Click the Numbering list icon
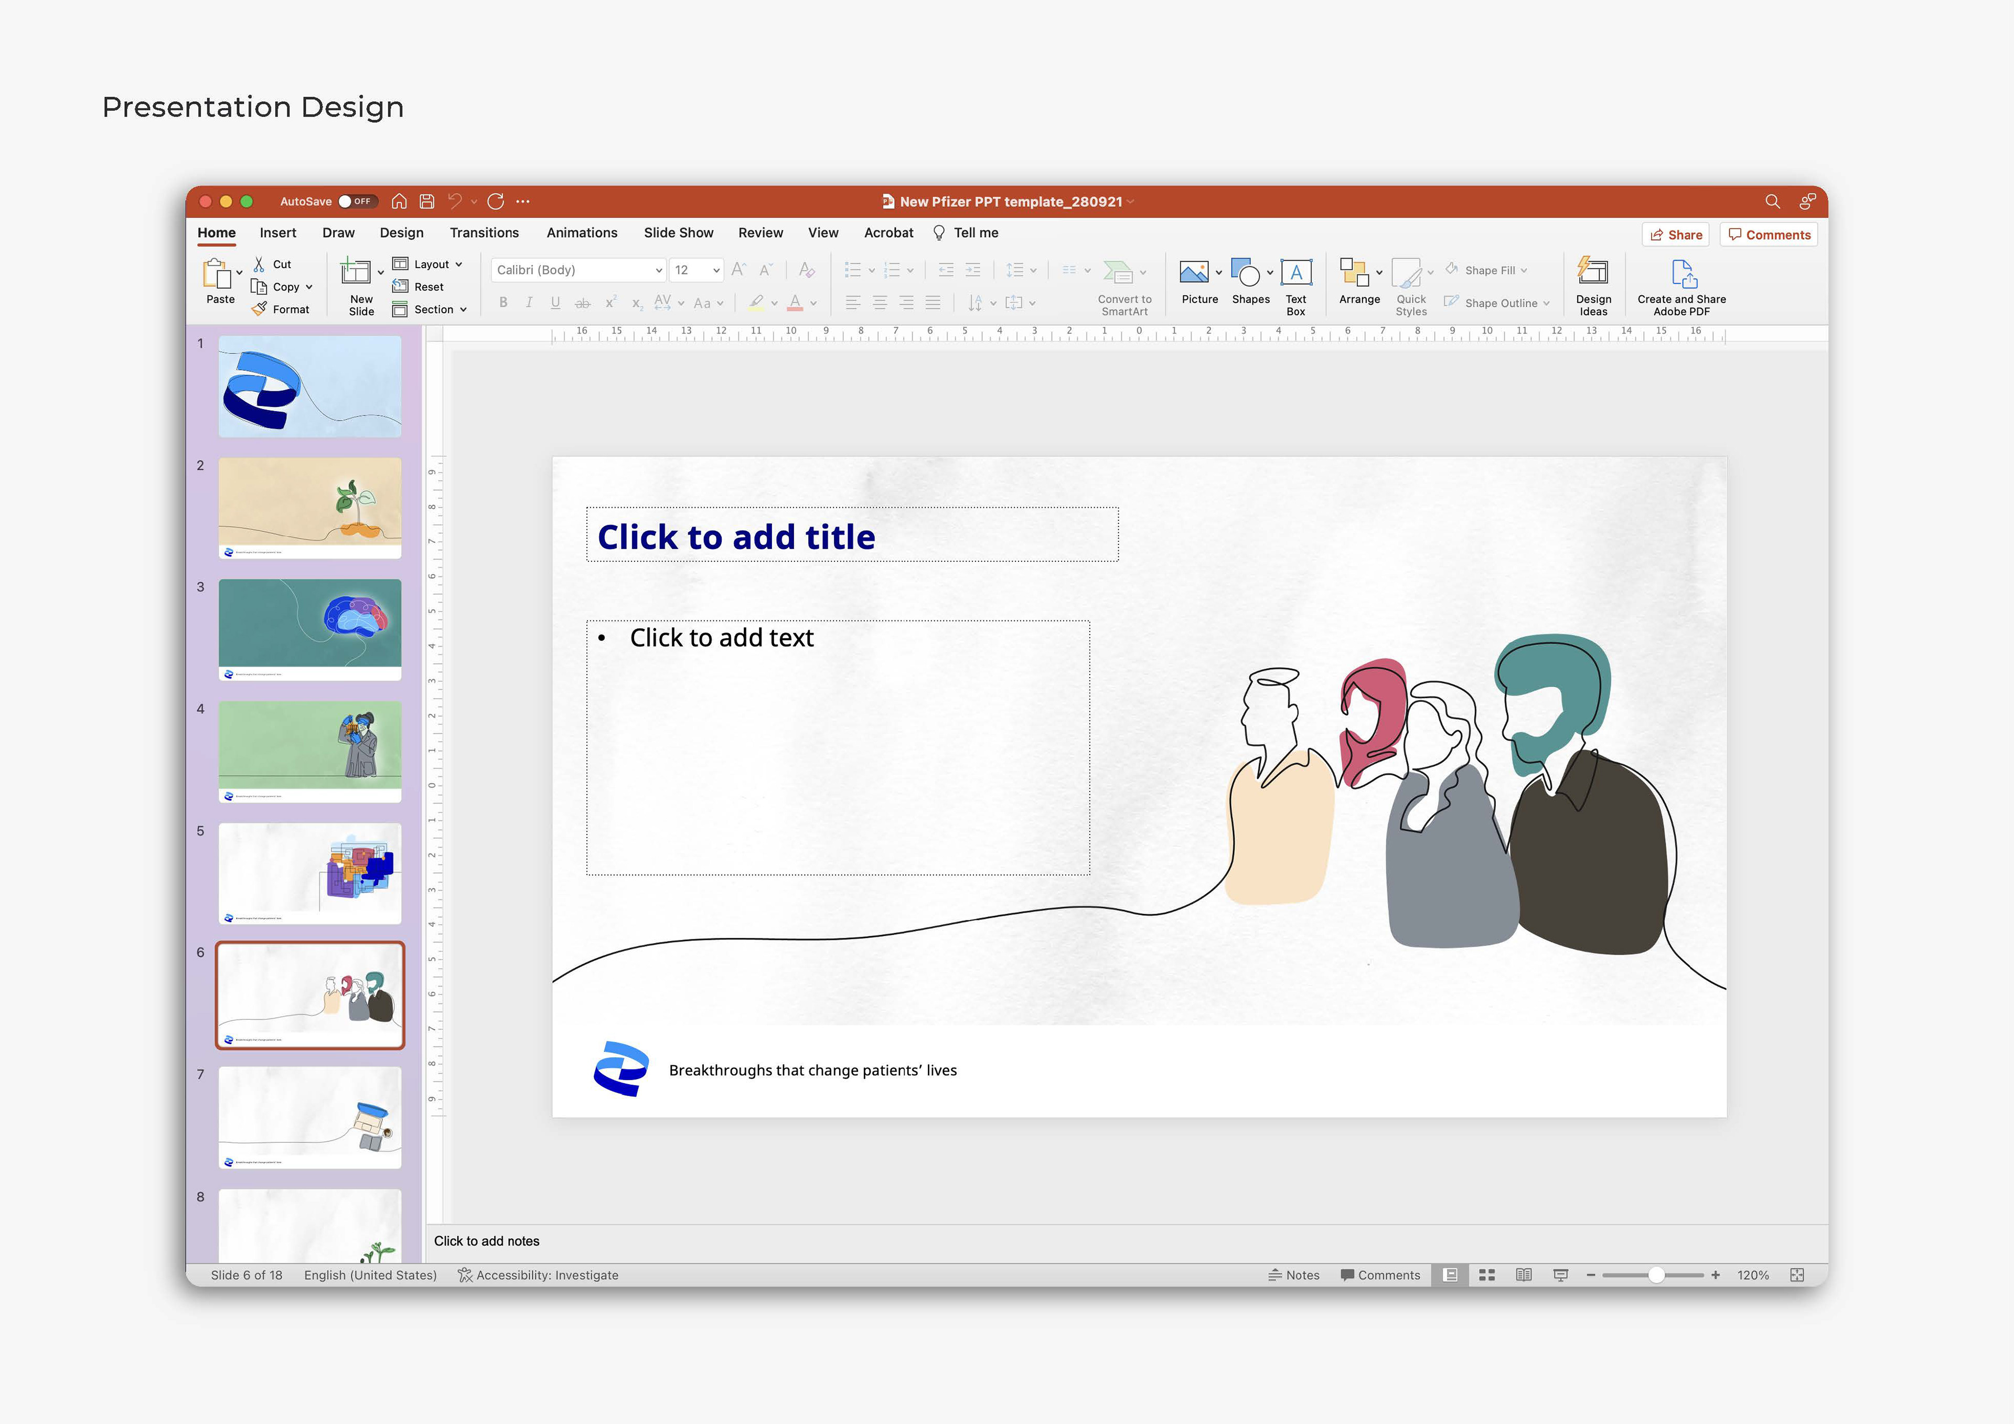Screen dimensions: 2014x1424 pos(892,270)
